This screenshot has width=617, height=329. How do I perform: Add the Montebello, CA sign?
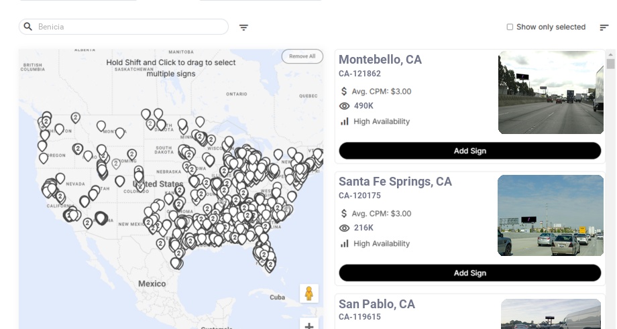tap(469, 151)
